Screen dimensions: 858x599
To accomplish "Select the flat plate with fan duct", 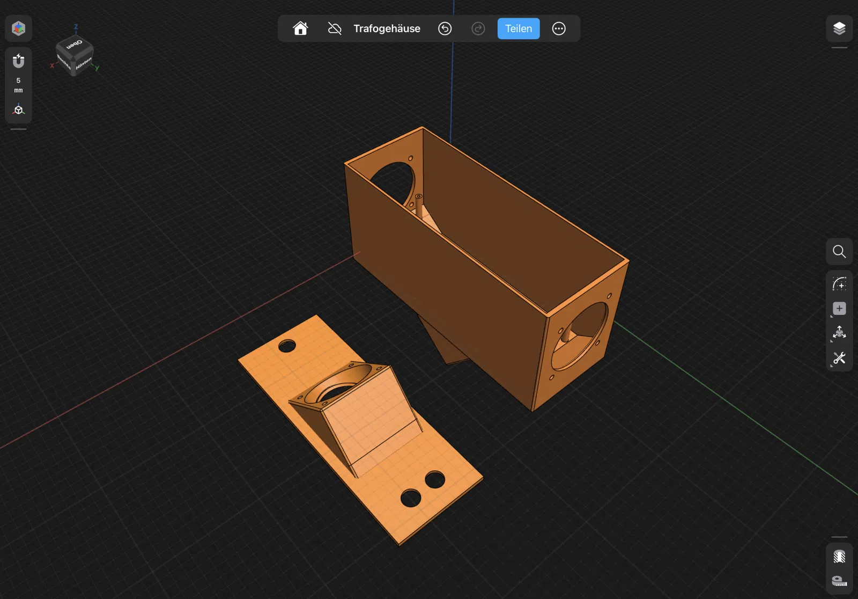I will pos(360,429).
